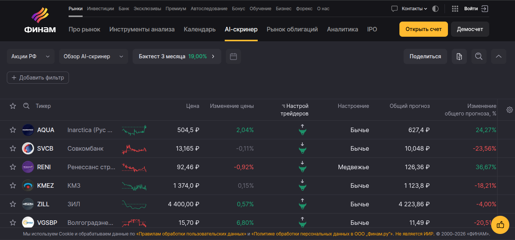This screenshot has height=240, width=515.
Task: Click the Finam logo
Action: (40, 21)
